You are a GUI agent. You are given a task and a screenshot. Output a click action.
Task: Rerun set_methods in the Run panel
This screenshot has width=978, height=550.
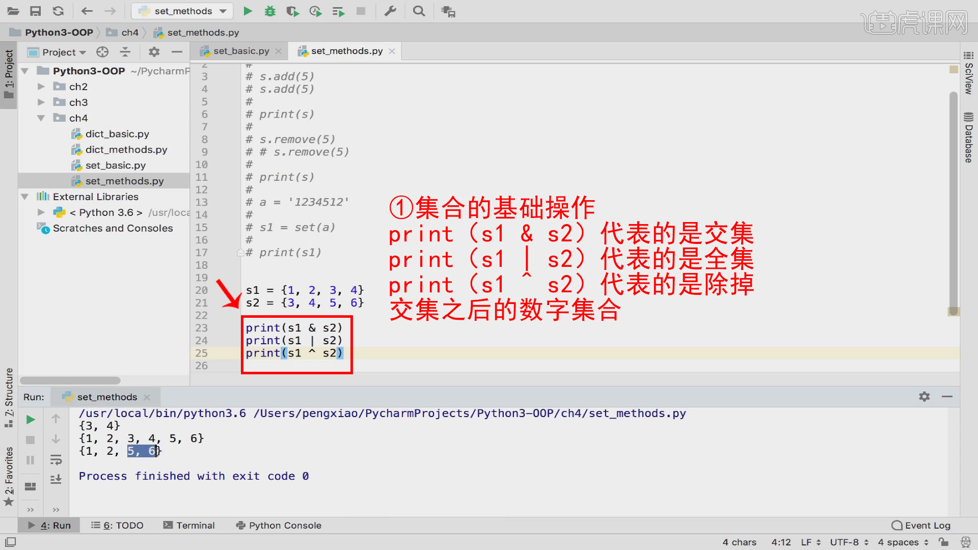[31, 420]
